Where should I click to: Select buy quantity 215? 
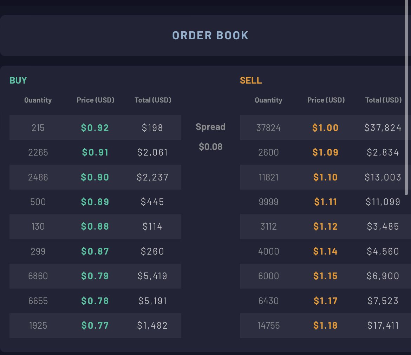pos(38,127)
